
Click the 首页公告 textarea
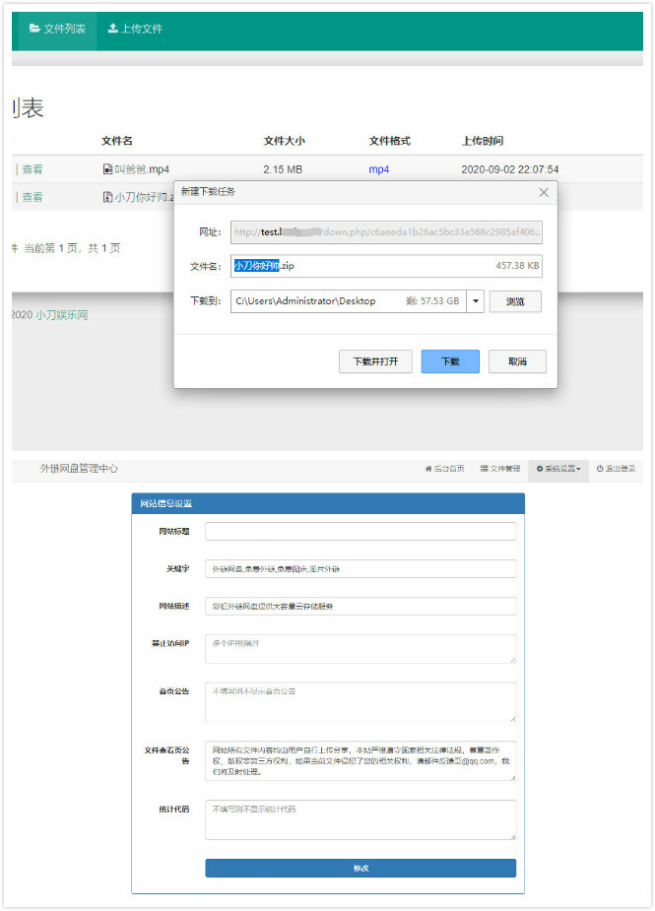[360, 702]
